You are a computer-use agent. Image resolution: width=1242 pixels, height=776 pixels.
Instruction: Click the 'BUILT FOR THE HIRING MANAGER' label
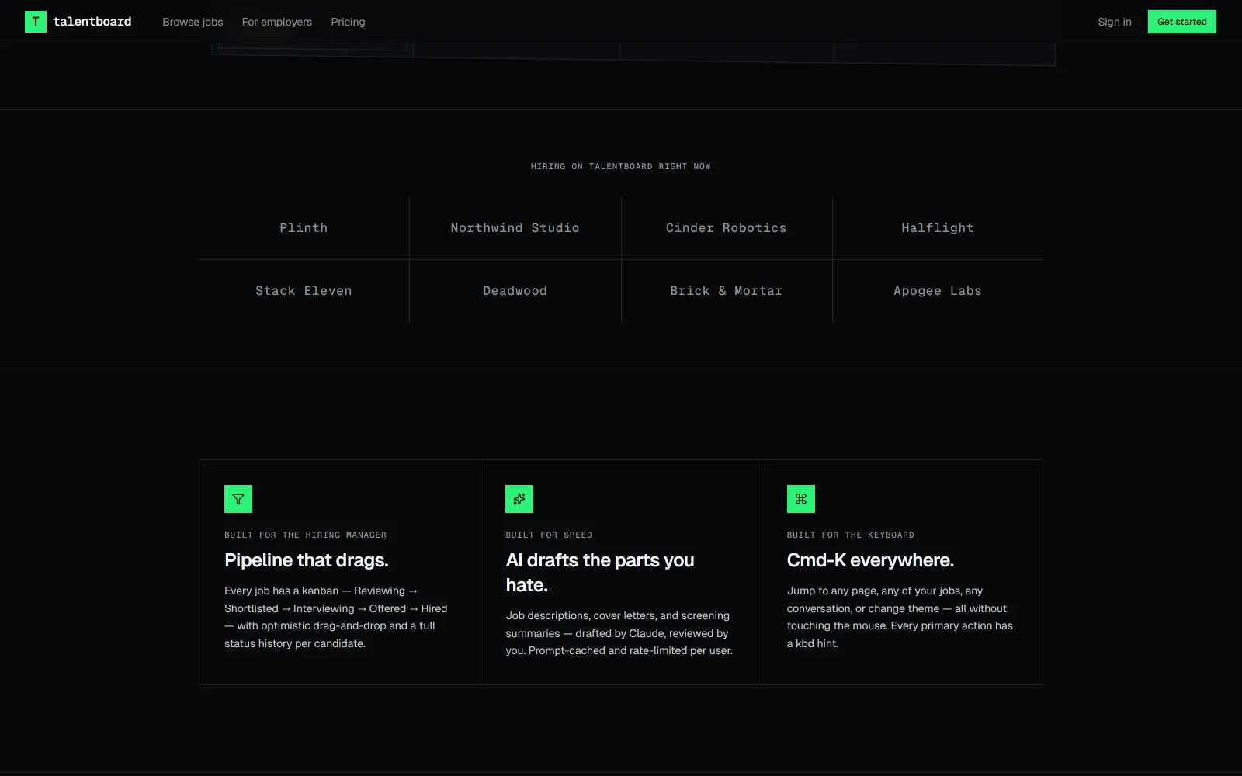305,535
